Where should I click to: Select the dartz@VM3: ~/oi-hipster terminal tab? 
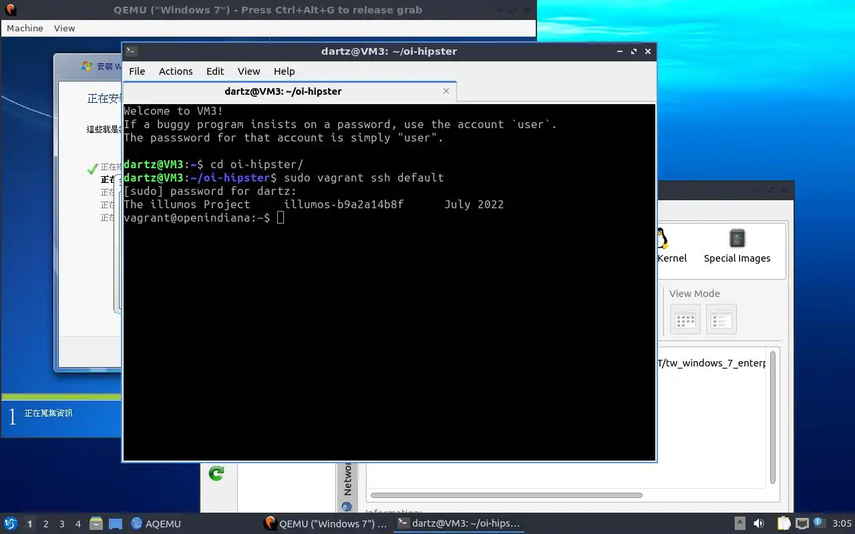(290, 91)
